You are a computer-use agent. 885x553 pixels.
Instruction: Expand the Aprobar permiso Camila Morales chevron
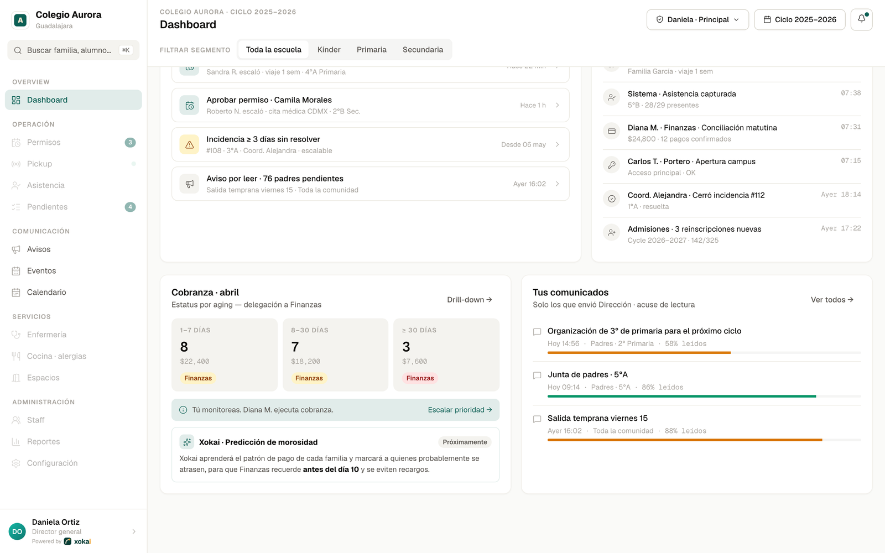pos(557,105)
